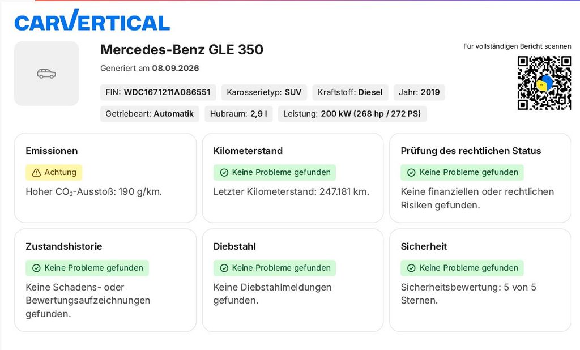Screen dimensions: 580x350
Task: Click the Leistung 200 kW chip
Action: (x=352, y=114)
